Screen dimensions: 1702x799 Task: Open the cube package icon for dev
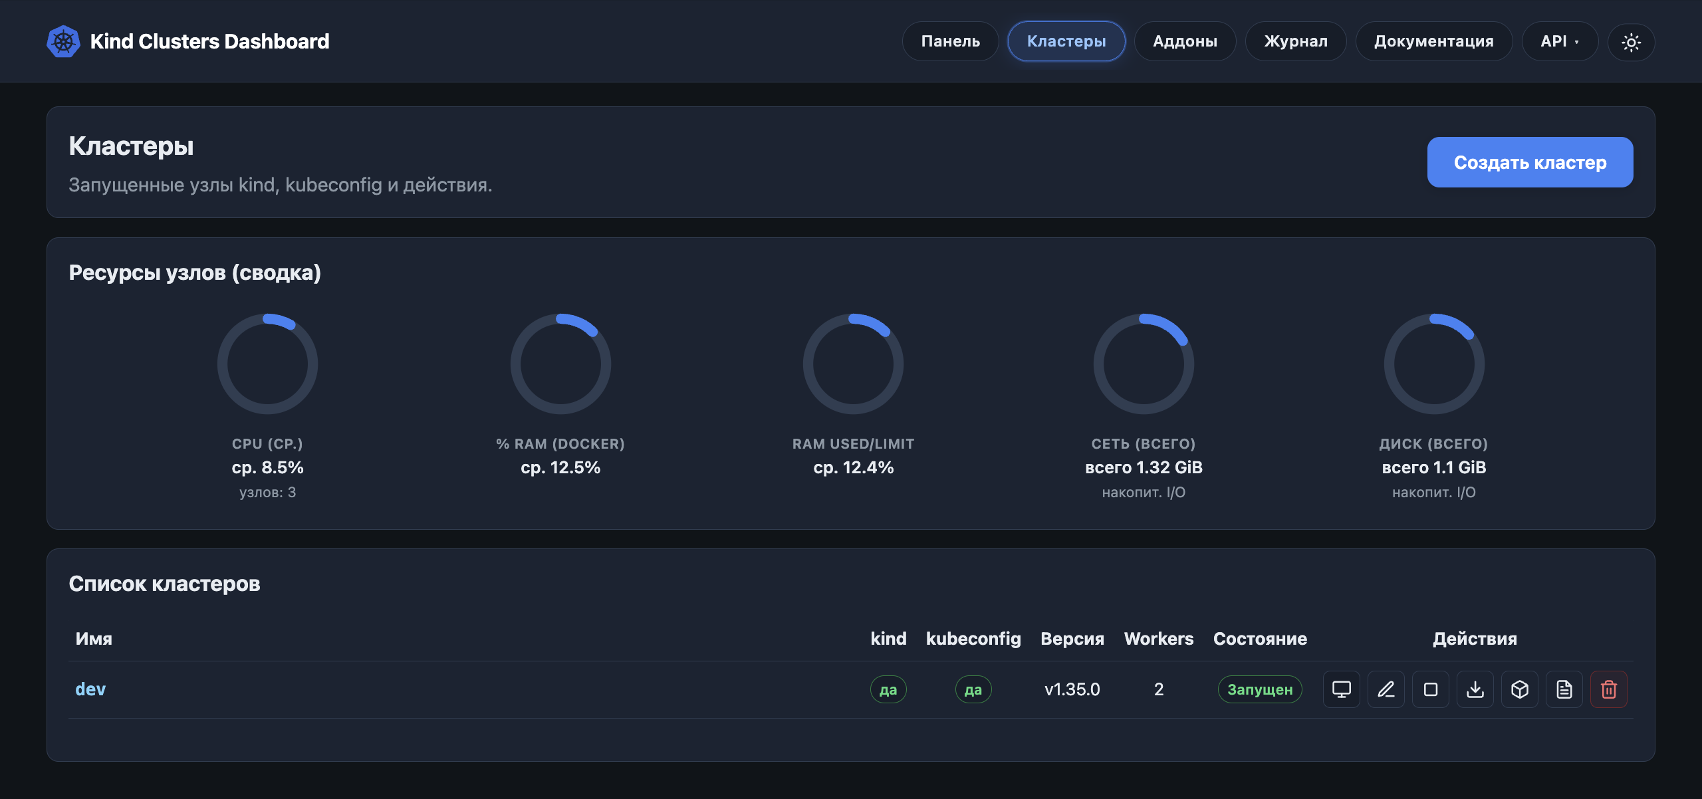pyautogui.click(x=1520, y=689)
